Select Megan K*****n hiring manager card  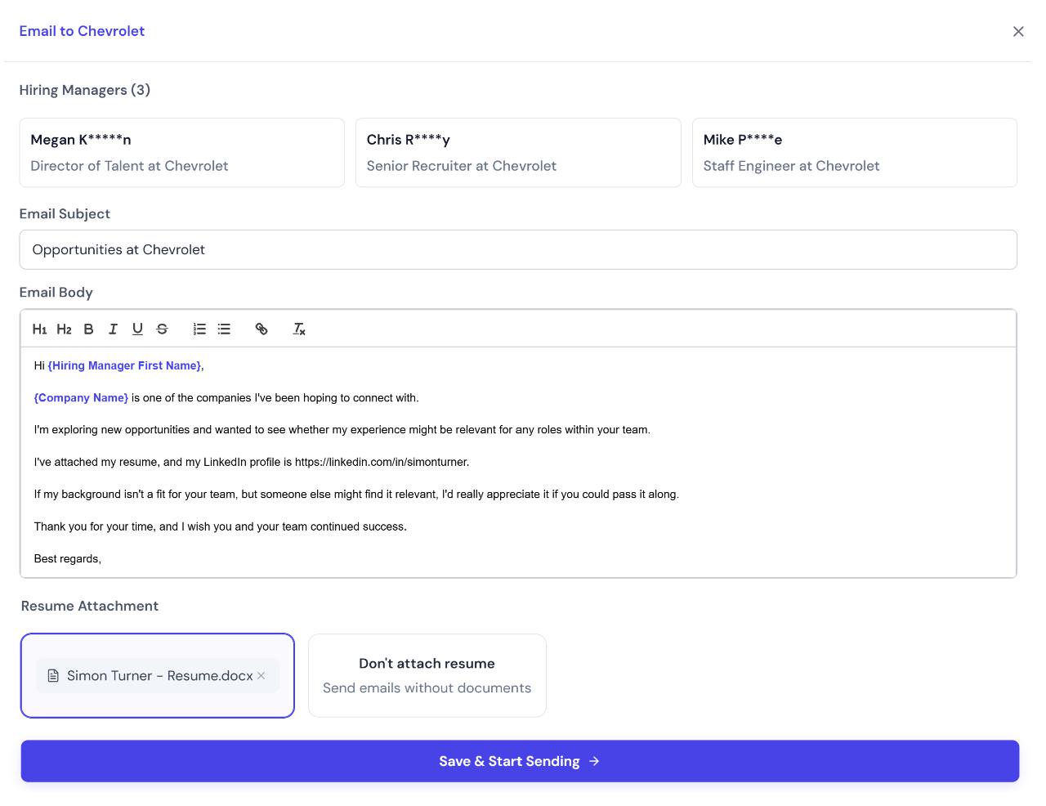(182, 153)
